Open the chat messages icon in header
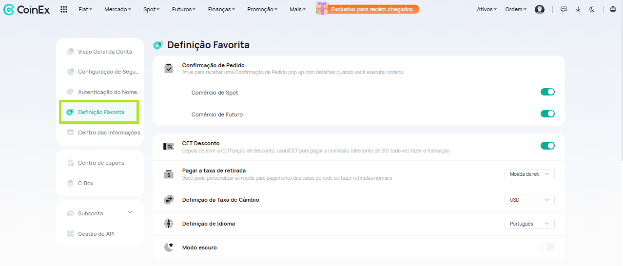Viewport: 623px width, 266px height. coord(564,9)
